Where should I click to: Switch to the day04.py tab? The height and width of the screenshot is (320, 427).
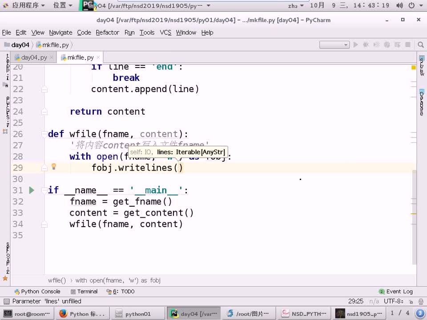click(34, 57)
